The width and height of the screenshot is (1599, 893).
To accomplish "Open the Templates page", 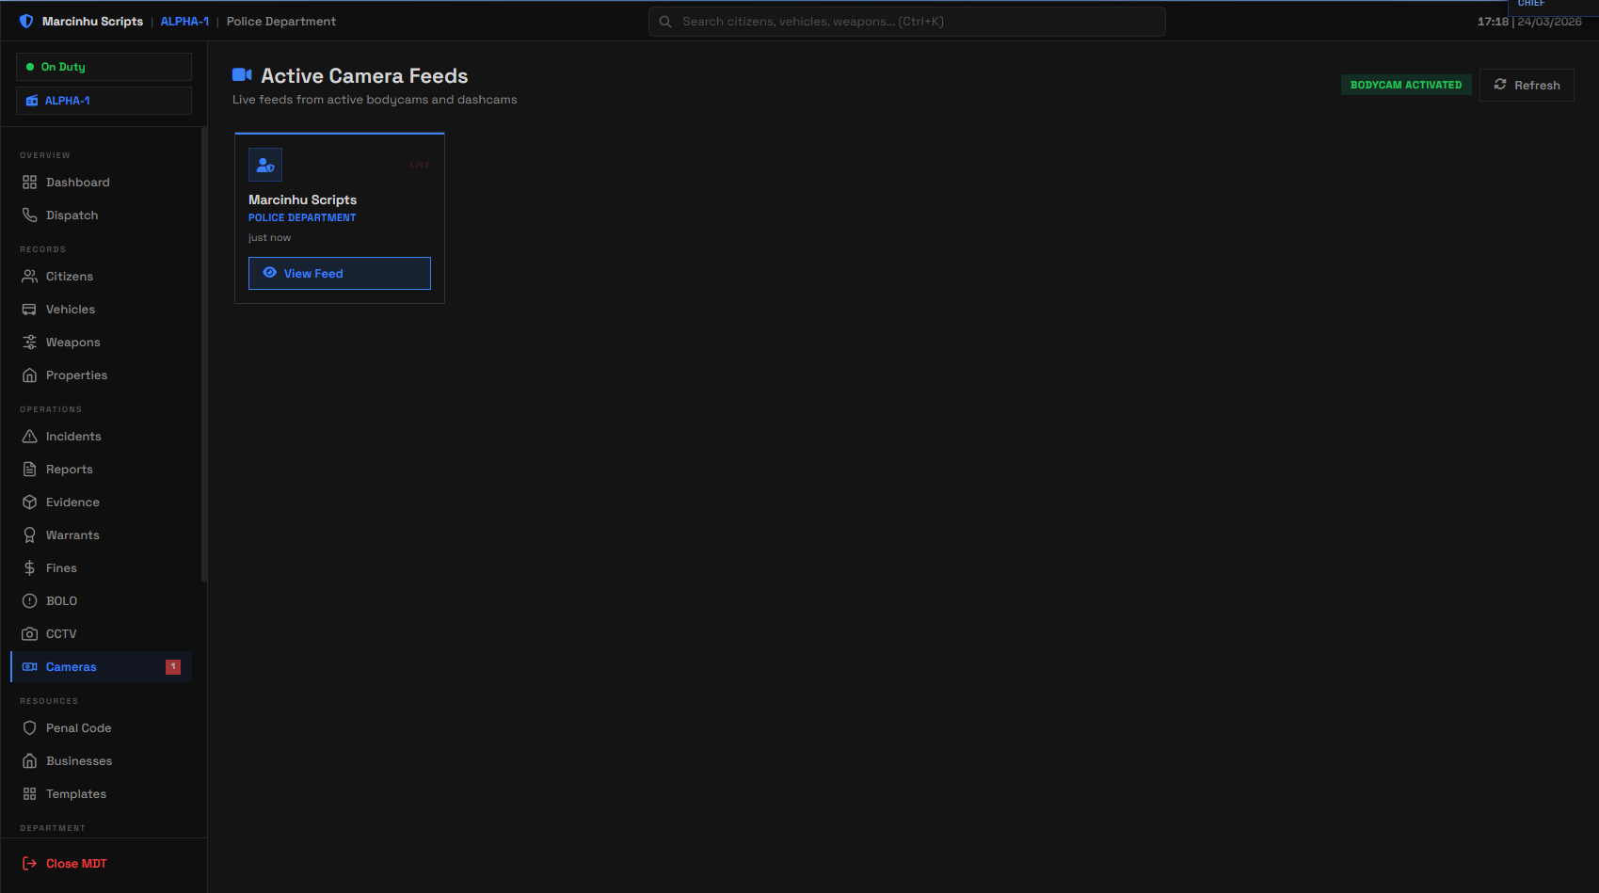I will [102, 794].
